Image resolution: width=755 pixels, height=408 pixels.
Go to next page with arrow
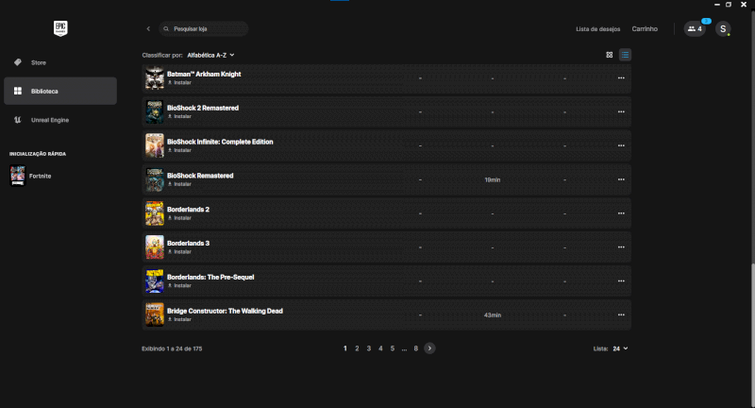point(429,348)
